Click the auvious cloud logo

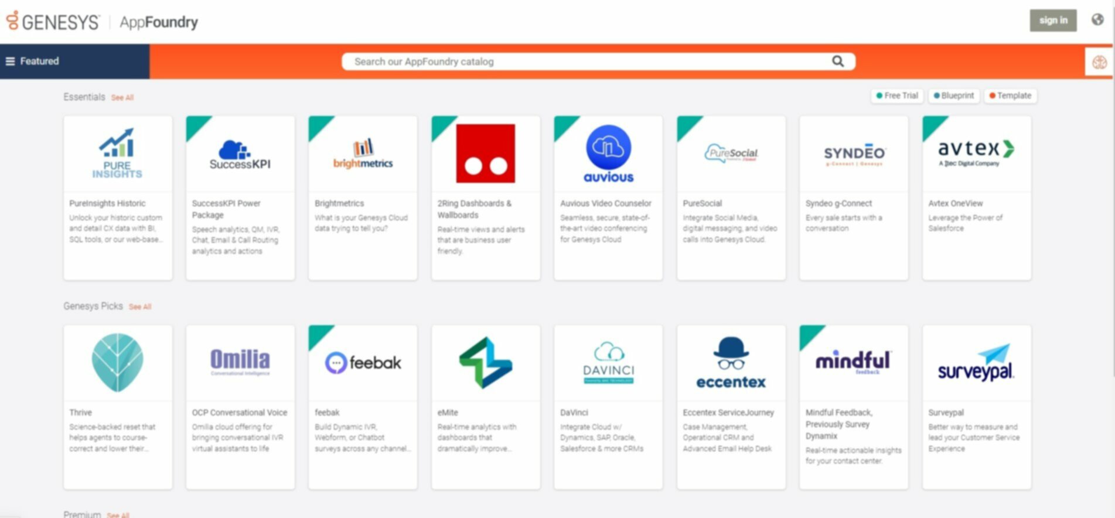coord(608,154)
